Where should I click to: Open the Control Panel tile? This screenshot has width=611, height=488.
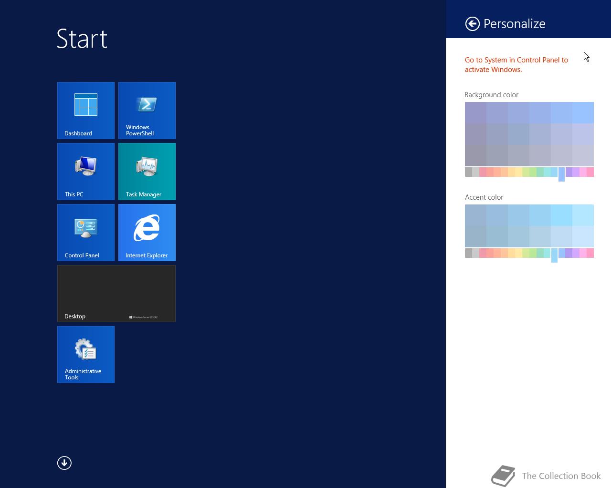[86, 233]
